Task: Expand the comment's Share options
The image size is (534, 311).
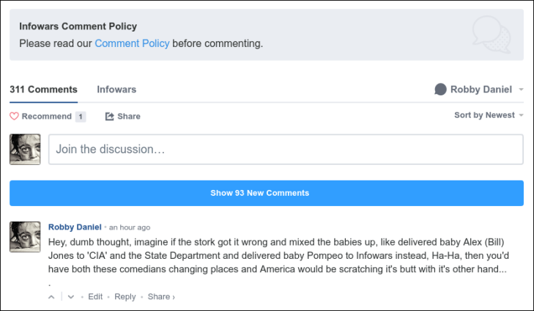Action: point(161,297)
